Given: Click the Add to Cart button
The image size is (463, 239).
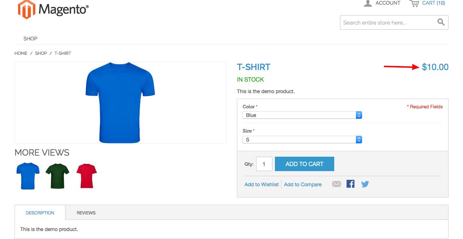Looking at the screenshot, I should pos(305,164).
